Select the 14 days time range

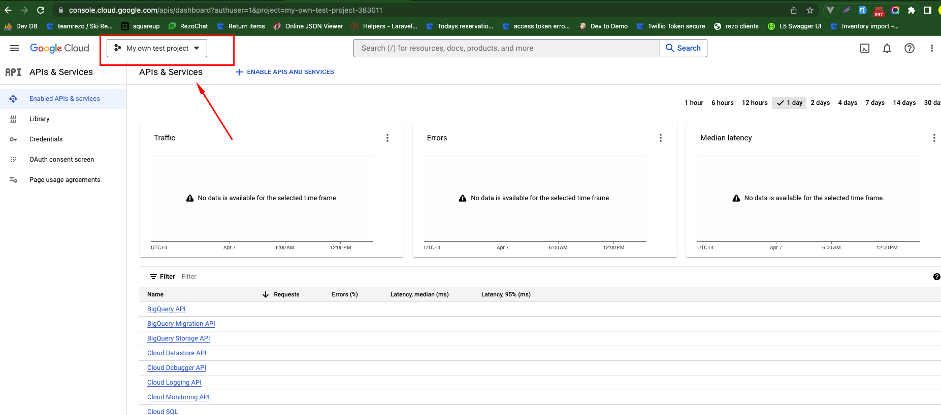click(x=904, y=103)
